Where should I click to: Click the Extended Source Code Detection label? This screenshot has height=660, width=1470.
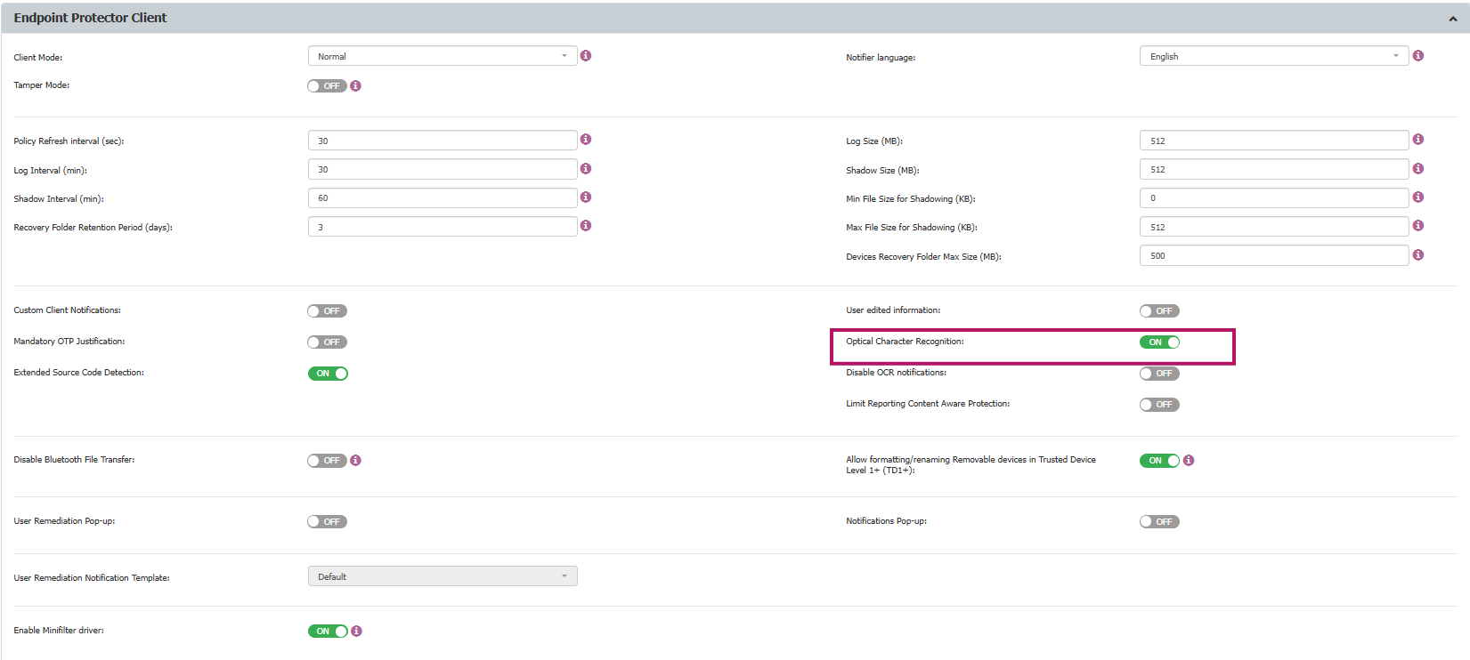click(x=78, y=373)
